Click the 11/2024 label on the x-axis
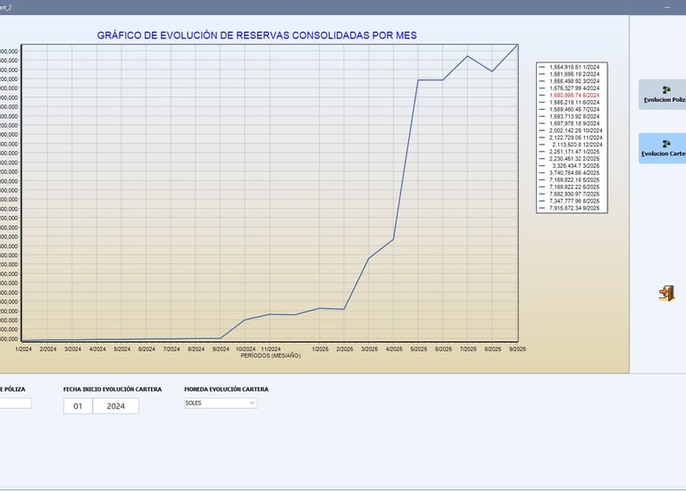The height and width of the screenshot is (491, 686). 271,349
